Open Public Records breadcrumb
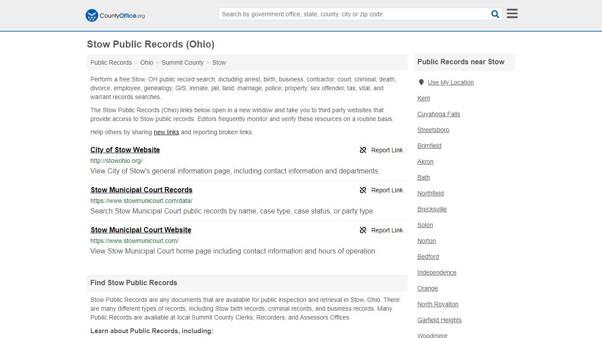Viewport: 602px width, 338px height. tap(111, 62)
